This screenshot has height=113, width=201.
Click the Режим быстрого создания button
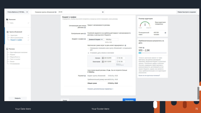pos(187,12)
